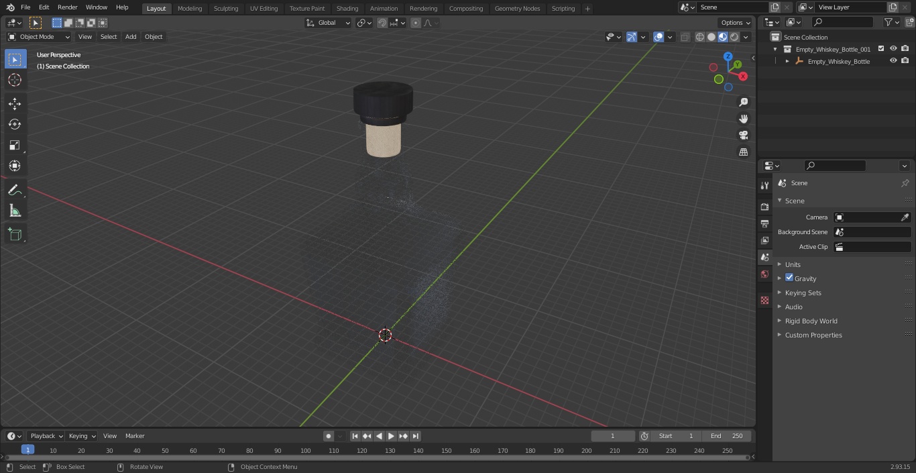
Task: Switch to the UV Editing workspace tab
Action: (x=264, y=9)
